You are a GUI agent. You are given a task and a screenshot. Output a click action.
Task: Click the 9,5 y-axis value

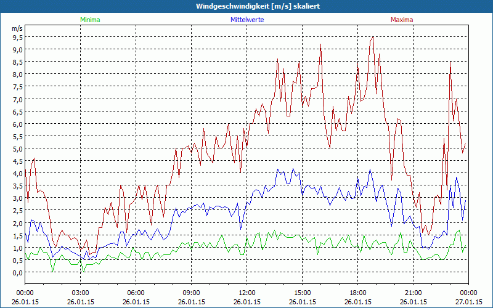[18, 37]
